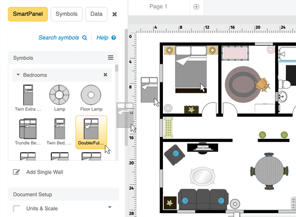The image size is (296, 217).
Task: Switch to the SmartPanel tab
Action: point(28,14)
